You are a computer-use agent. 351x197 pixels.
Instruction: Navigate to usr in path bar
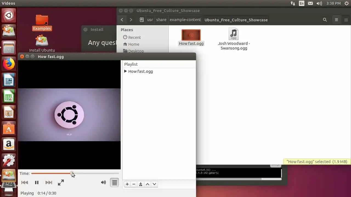coord(150,20)
